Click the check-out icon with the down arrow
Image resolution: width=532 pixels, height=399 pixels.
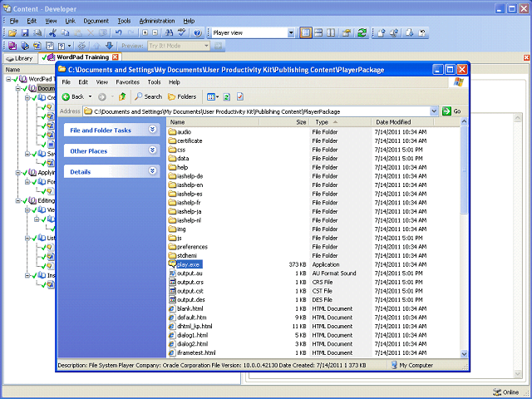click(410, 33)
